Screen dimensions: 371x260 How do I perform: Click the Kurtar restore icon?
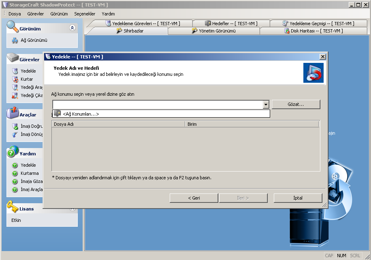click(x=15, y=79)
